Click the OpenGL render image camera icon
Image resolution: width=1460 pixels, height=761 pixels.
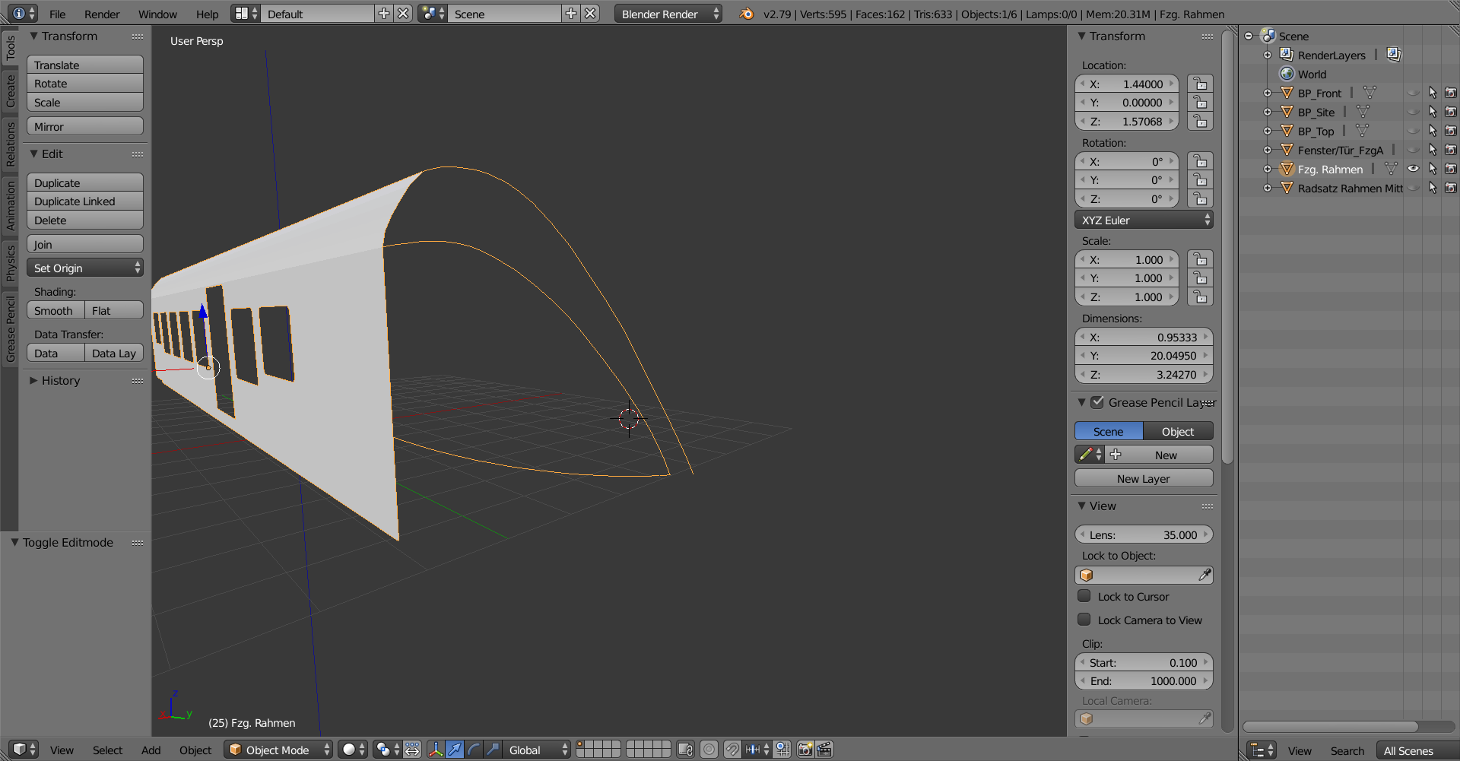pyautogui.click(x=805, y=750)
